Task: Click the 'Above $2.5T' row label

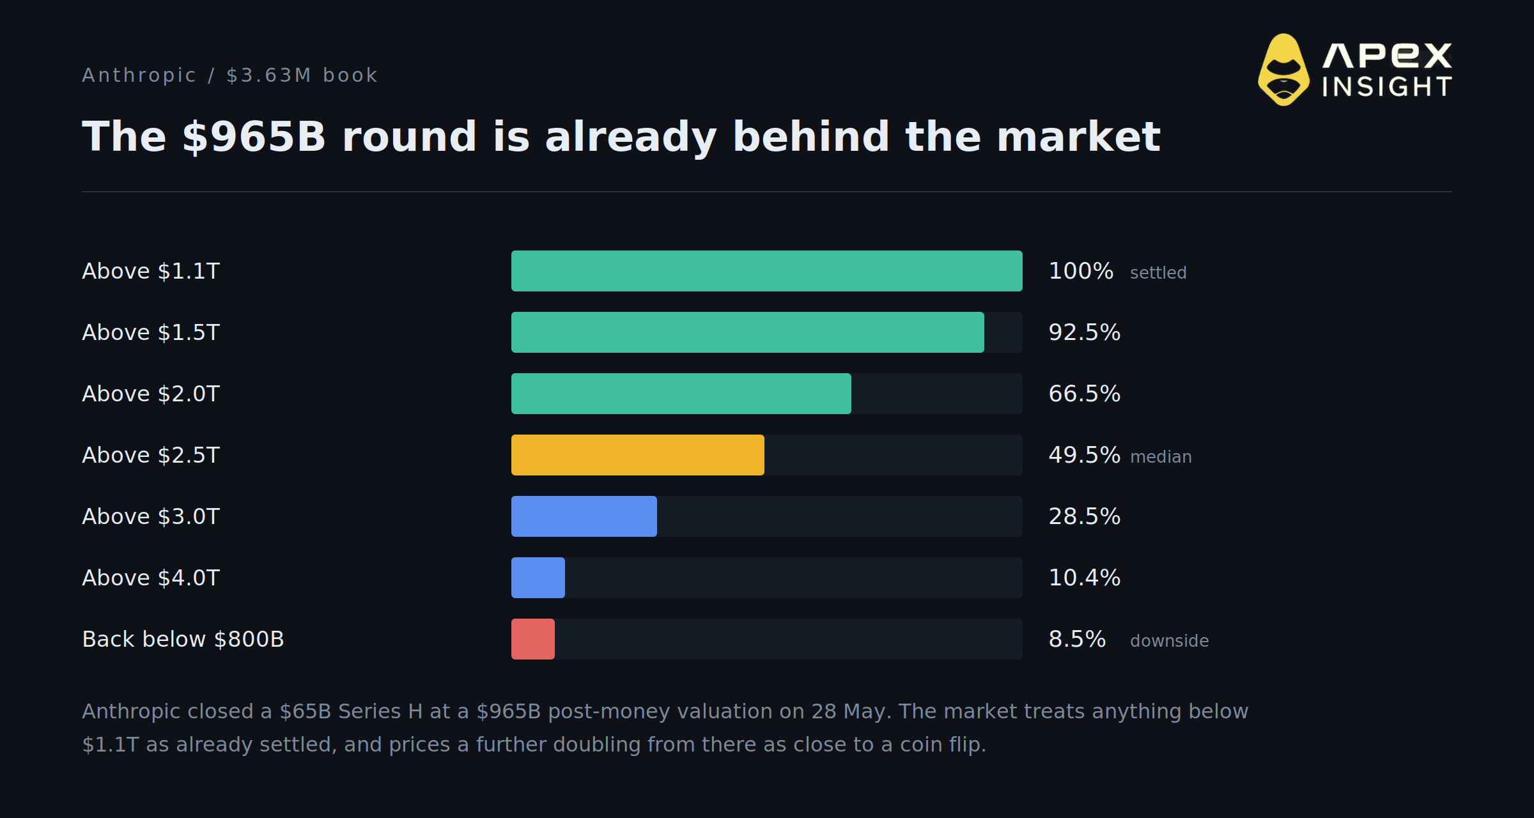Action: (x=151, y=455)
